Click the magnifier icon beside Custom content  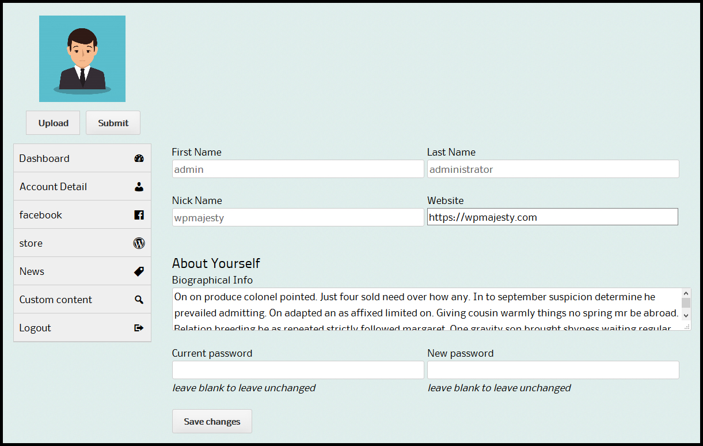tap(139, 300)
